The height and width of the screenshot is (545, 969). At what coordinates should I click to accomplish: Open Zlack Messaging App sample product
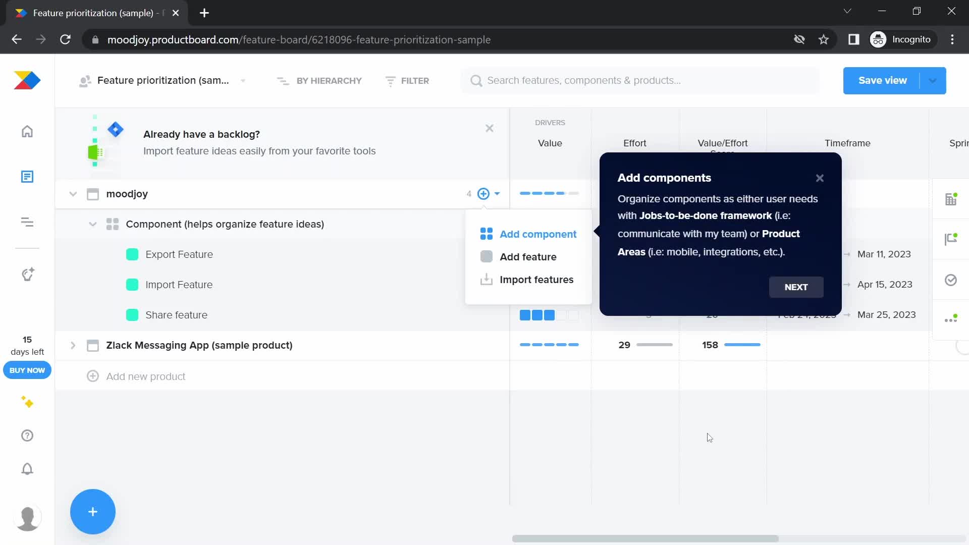(199, 345)
